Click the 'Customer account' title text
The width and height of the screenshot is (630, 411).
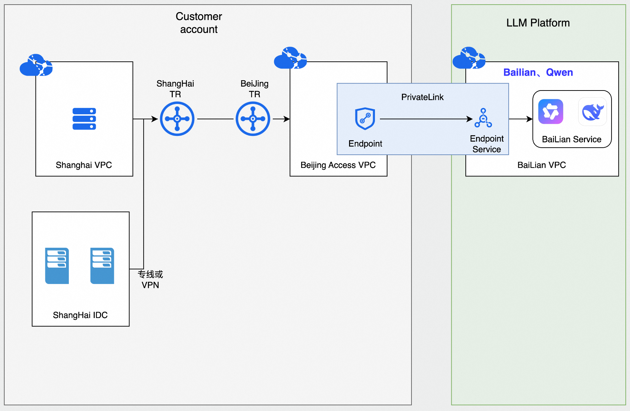coord(199,23)
